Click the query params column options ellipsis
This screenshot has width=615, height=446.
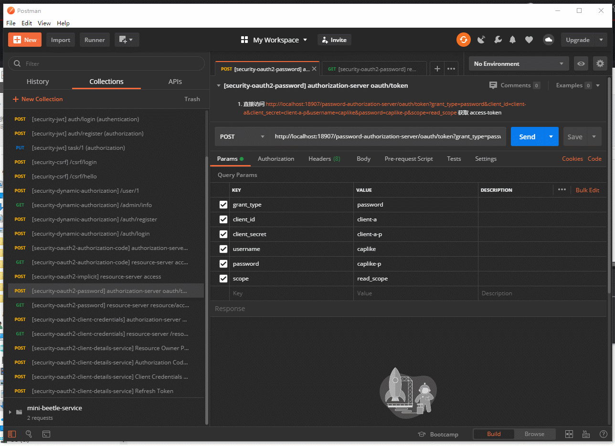click(x=562, y=190)
